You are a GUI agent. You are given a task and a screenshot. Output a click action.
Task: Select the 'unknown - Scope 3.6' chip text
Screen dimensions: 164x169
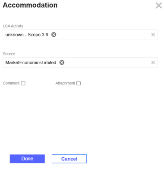click(27, 34)
